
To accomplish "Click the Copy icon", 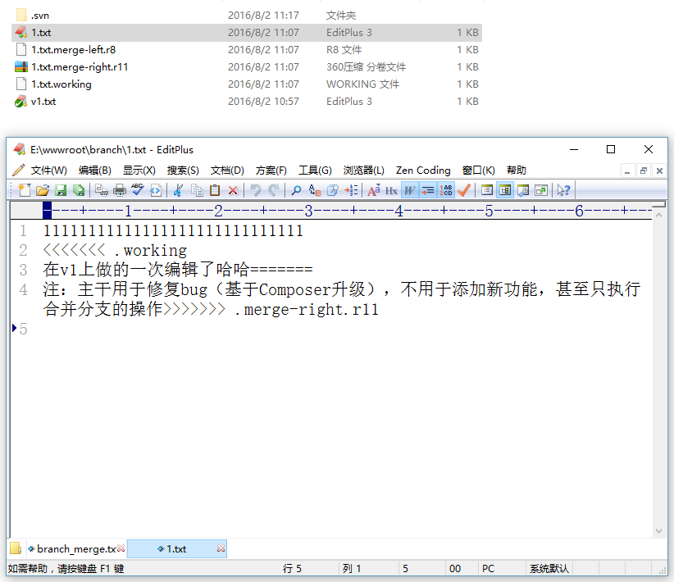I will [197, 190].
